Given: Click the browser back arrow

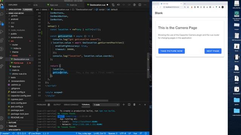Looking at the screenshot, I should pos(154,7).
